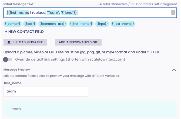This screenshot has height=119, width=181.
Task: Collapse the Message Preview section chevron
Action: point(174,70)
